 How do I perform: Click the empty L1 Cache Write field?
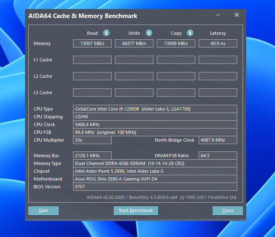[134, 60]
